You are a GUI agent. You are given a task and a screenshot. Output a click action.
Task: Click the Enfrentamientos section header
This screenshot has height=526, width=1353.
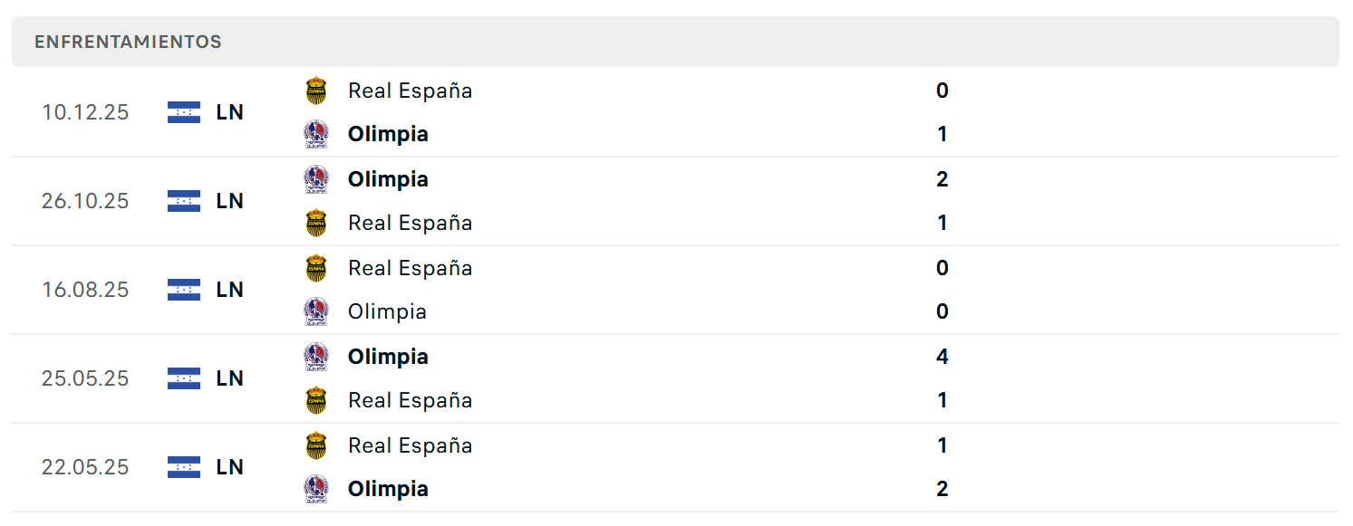click(x=675, y=42)
